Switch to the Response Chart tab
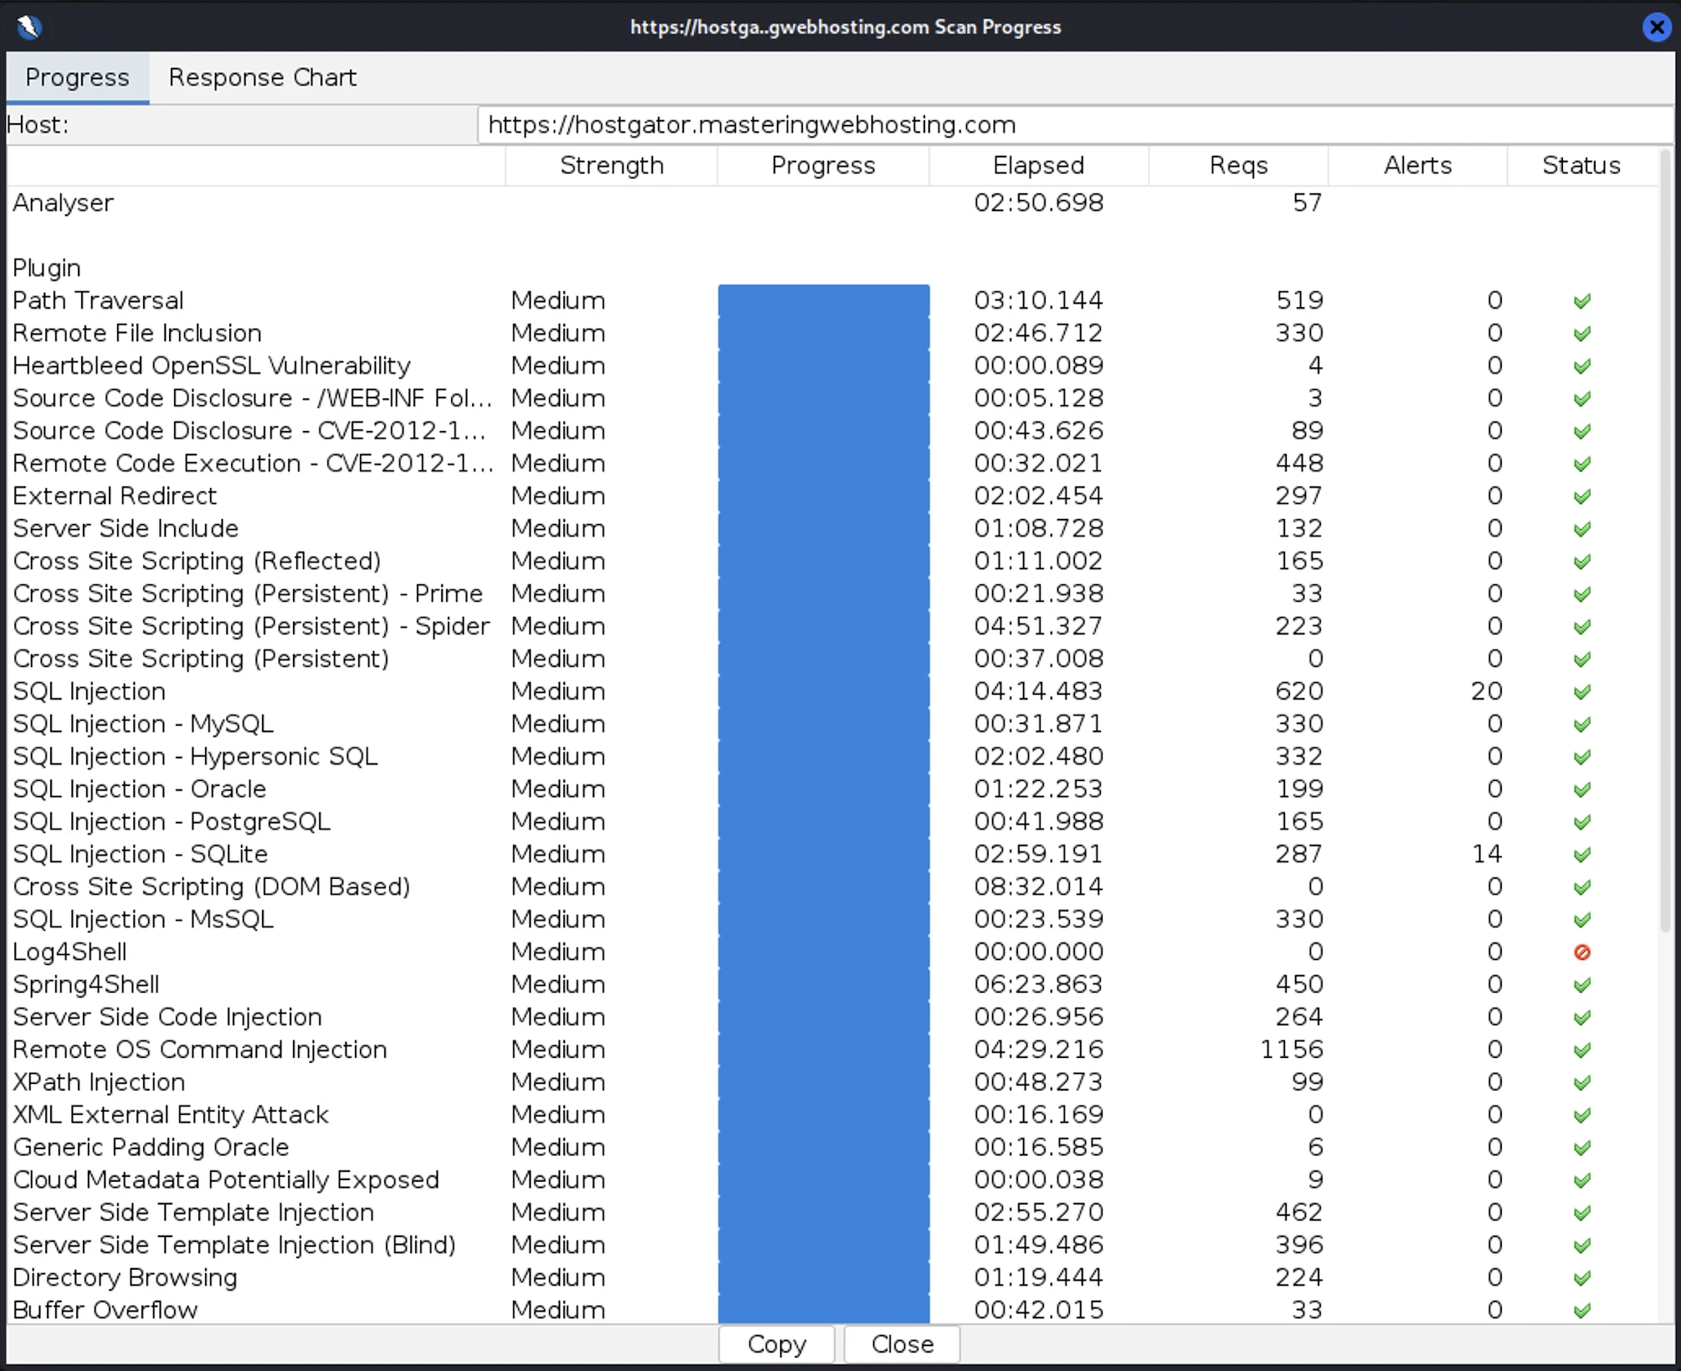 tap(262, 78)
